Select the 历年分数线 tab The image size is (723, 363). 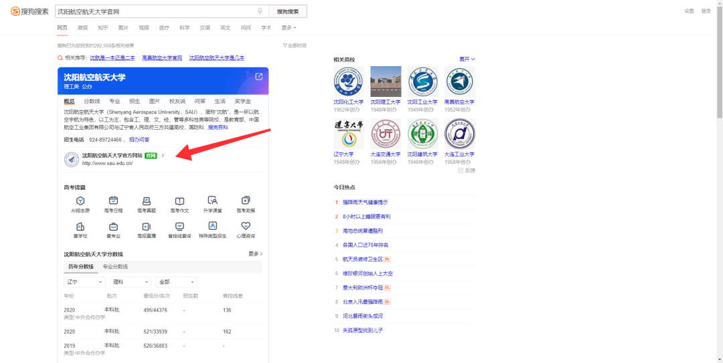[x=81, y=267]
